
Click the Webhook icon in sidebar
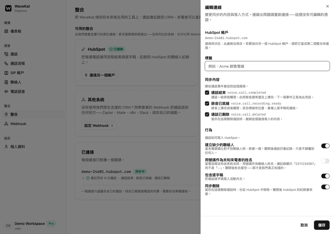point(6,124)
